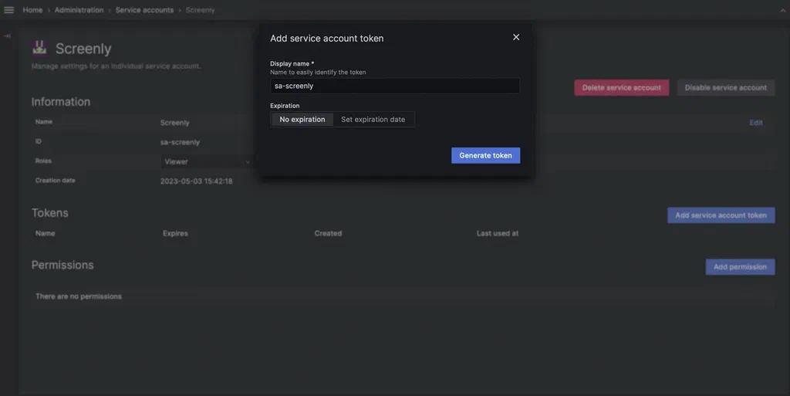This screenshot has width=790, height=396.
Task: Click the There are no permissions text
Action: (x=79, y=296)
